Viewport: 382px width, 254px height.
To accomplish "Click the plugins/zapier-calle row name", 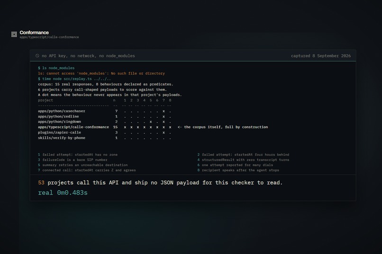I will 59,132.
